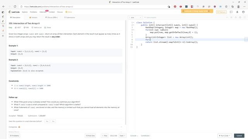Image resolution: width=248 pixels, height=139 pixels.
Task: Switch to the Discuss (999+) tab
Action: click(x=52, y=17)
